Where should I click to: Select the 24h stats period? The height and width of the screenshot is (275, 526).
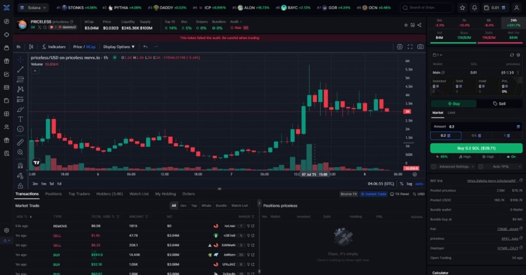[x=514, y=23]
